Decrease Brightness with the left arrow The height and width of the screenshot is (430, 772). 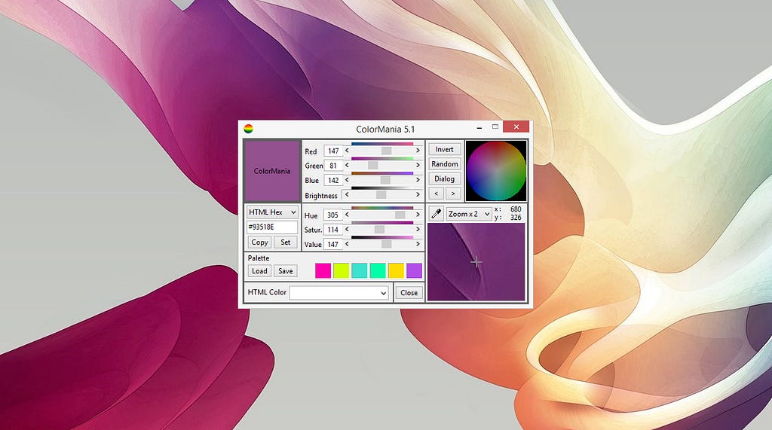pyautogui.click(x=347, y=195)
